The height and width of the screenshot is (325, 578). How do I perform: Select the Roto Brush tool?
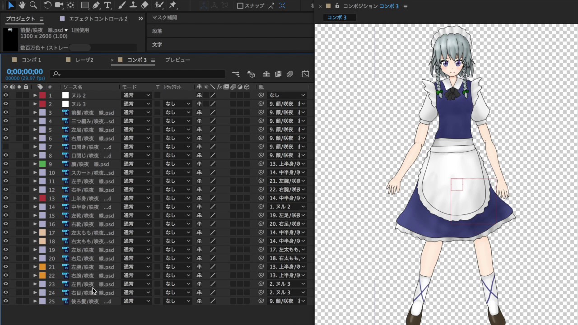click(x=159, y=5)
